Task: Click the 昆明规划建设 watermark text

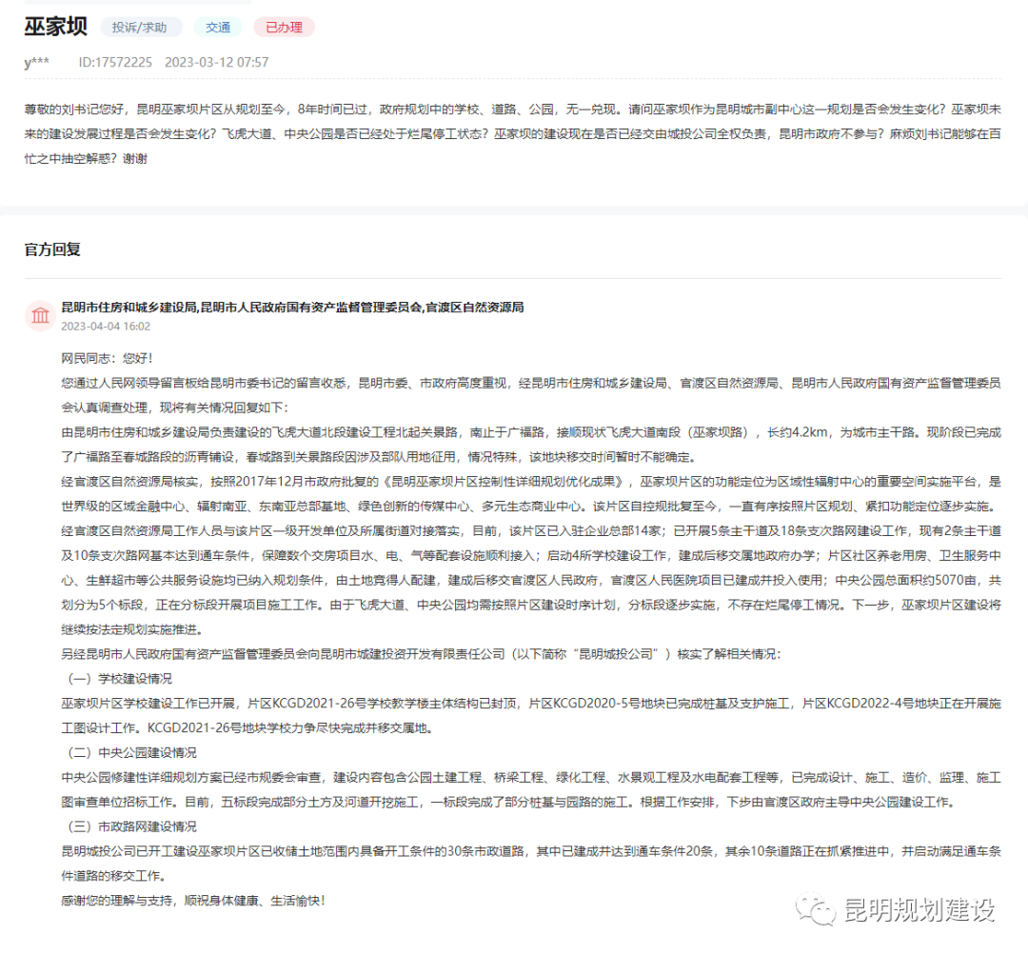Action: [919, 910]
